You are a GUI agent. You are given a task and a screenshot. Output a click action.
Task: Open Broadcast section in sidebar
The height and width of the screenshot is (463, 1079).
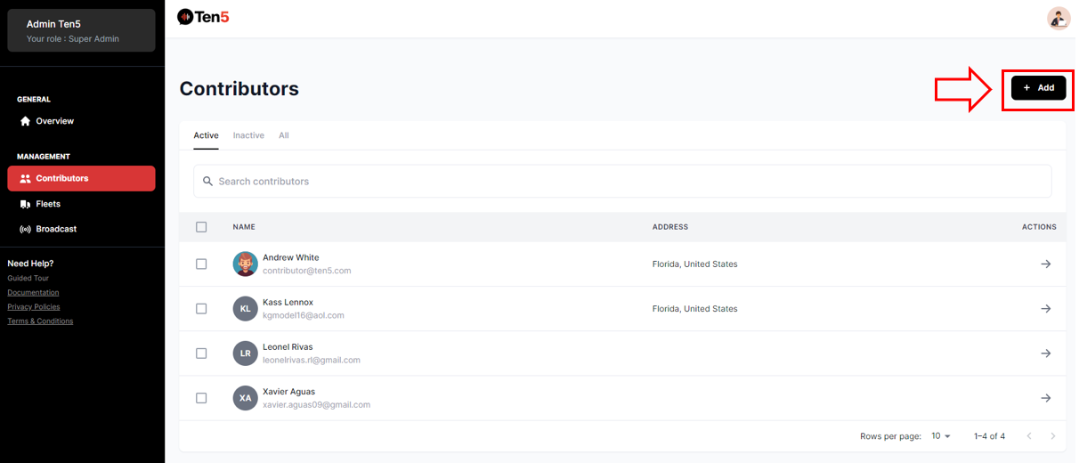pyautogui.click(x=55, y=229)
